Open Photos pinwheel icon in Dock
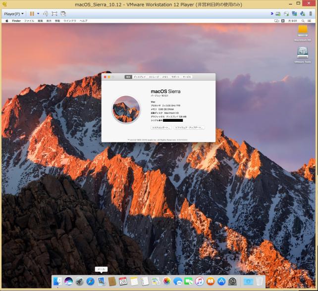The height and width of the screenshot is (291, 318). (167, 281)
